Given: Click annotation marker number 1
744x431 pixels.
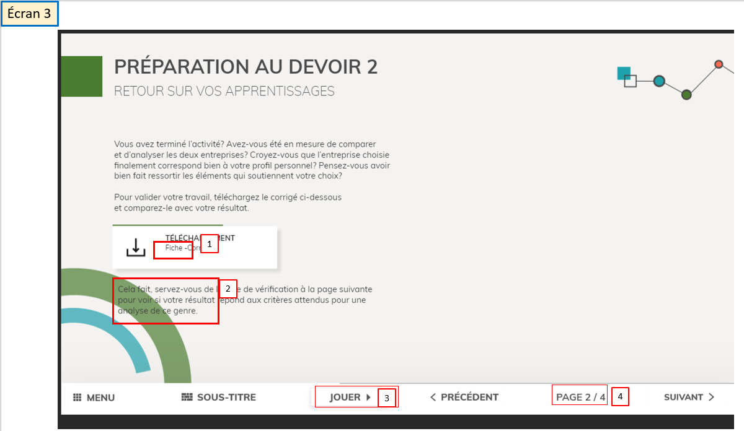Looking at the screenshot, I should pos(210,245).
